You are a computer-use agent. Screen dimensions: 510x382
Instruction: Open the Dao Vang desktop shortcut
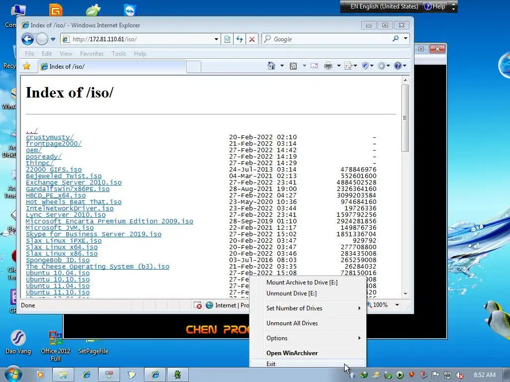pos(18,342)
